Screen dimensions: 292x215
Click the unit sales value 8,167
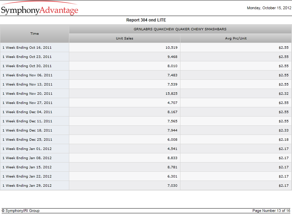[173, 112]
